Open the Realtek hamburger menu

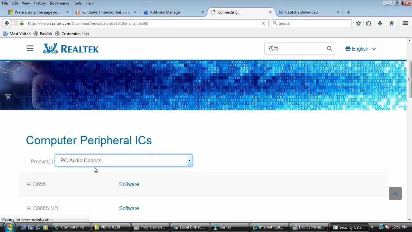tap(30, 49)
